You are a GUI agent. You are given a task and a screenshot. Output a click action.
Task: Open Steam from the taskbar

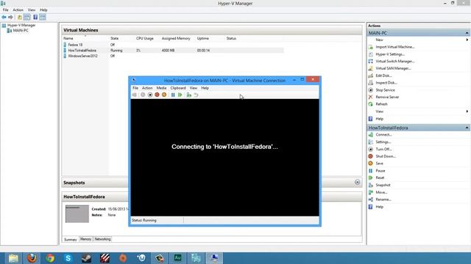(87, 258)
